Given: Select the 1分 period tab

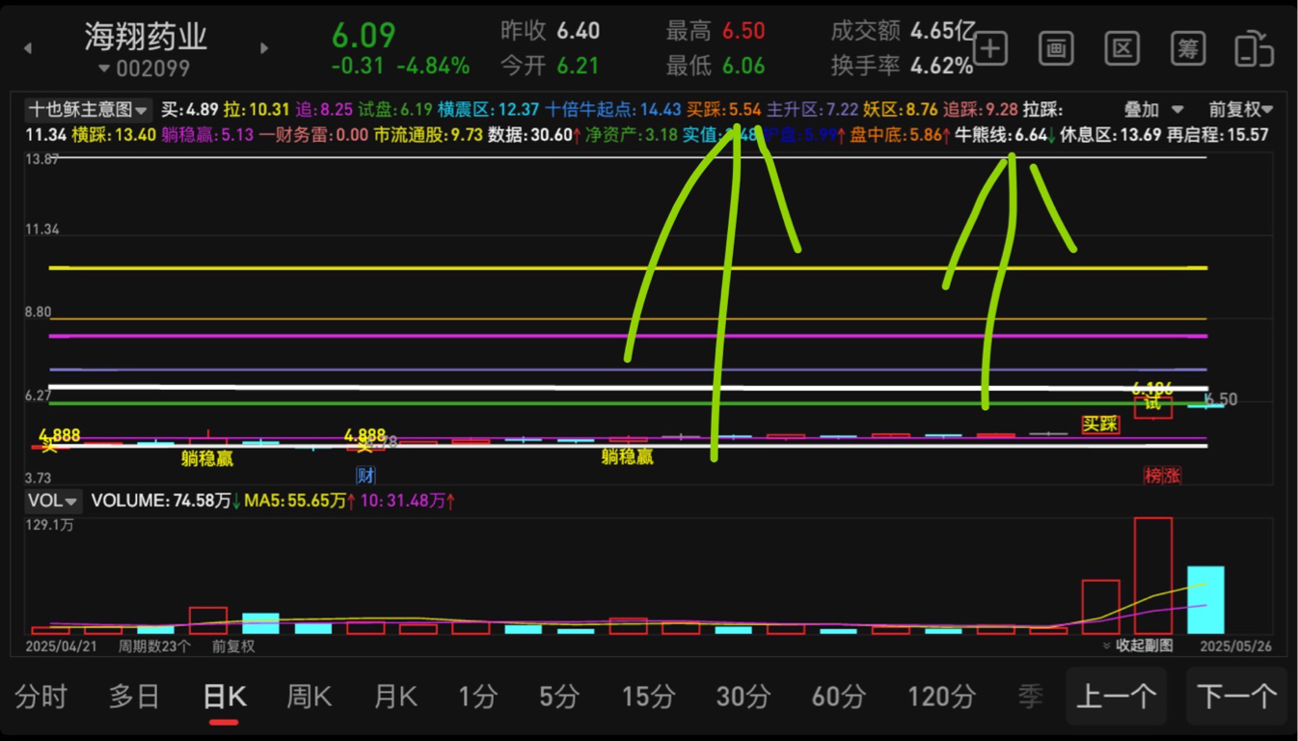Looking at the screenshot, I should [x=478, y=696].
